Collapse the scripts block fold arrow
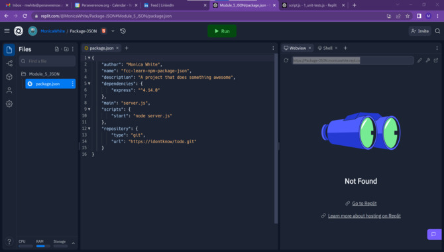The width and height of the screenshot is (444, 252). click(89, 109)
